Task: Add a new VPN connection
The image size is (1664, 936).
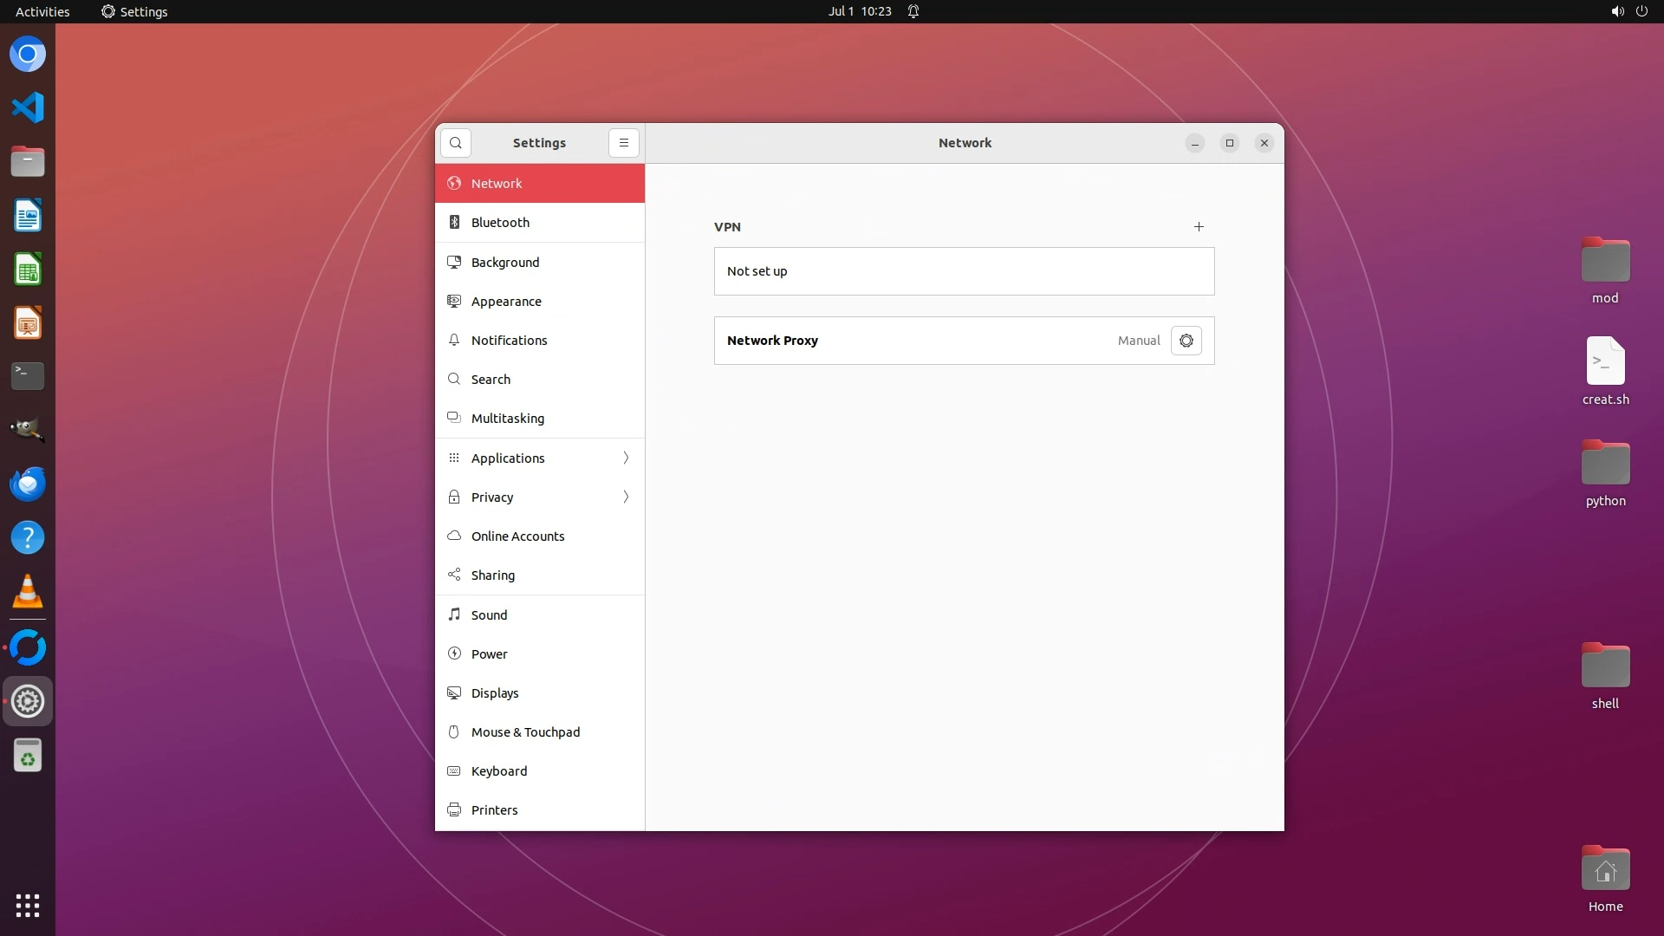Action: (x=1199, y=227)
